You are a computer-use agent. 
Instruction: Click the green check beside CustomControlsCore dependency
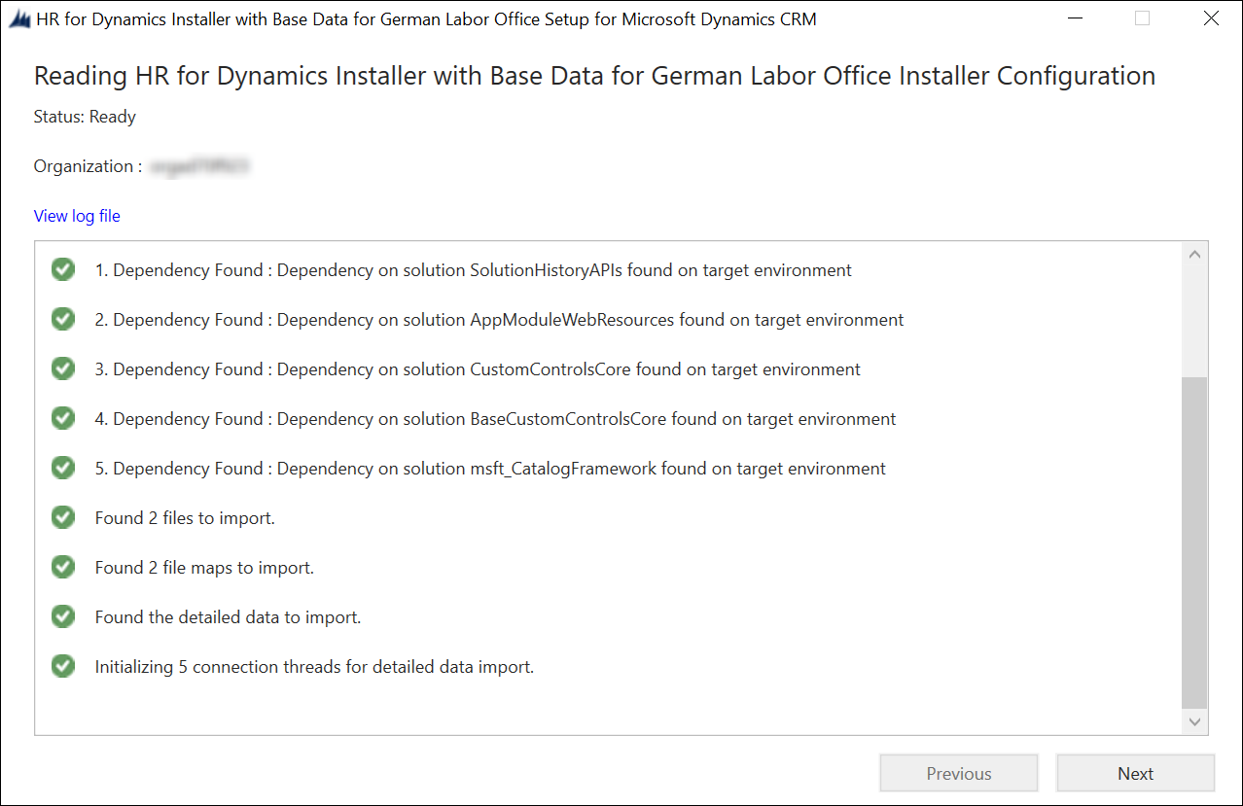coord(63,368)
